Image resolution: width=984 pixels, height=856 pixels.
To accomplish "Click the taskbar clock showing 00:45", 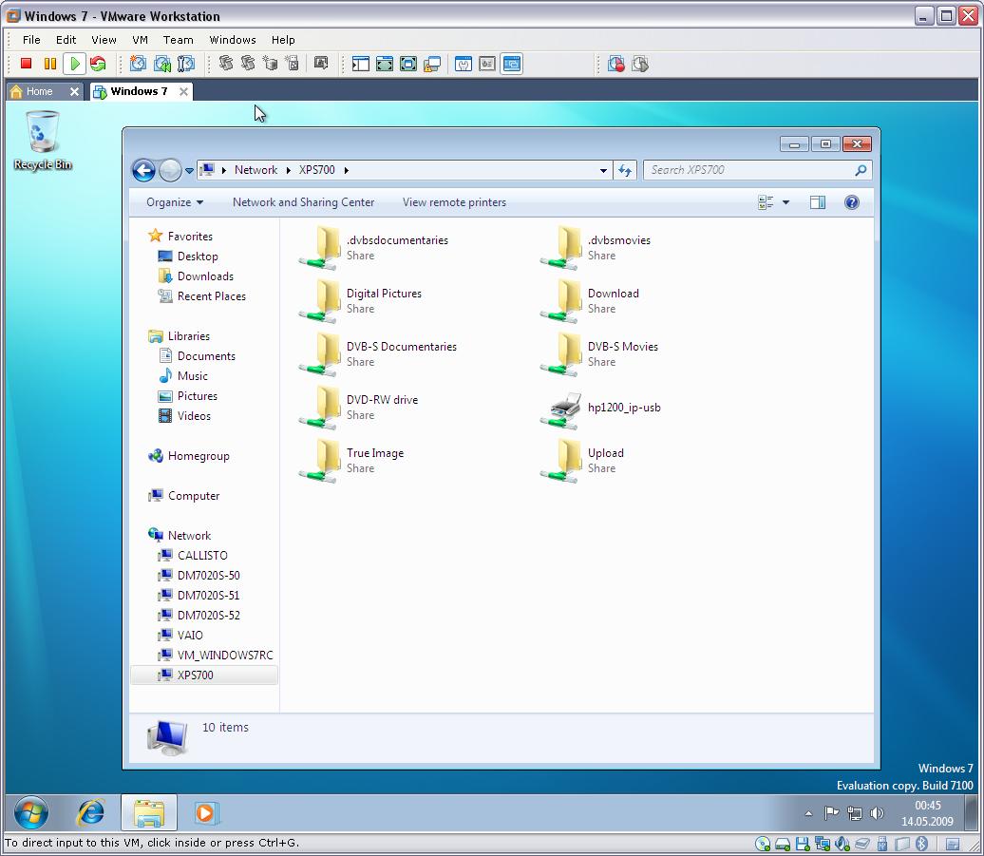I will coord(928,813).
